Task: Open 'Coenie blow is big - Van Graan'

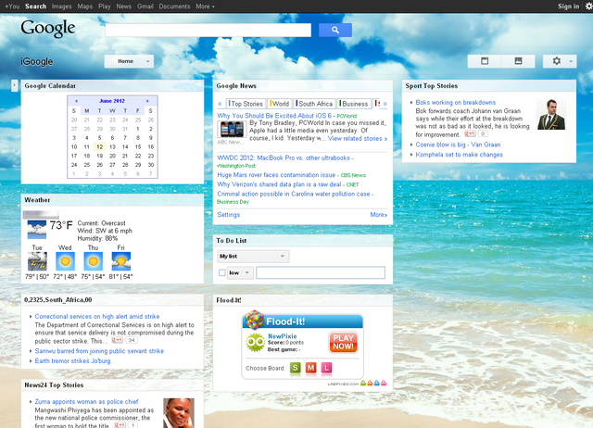Action: pos(458,145)
